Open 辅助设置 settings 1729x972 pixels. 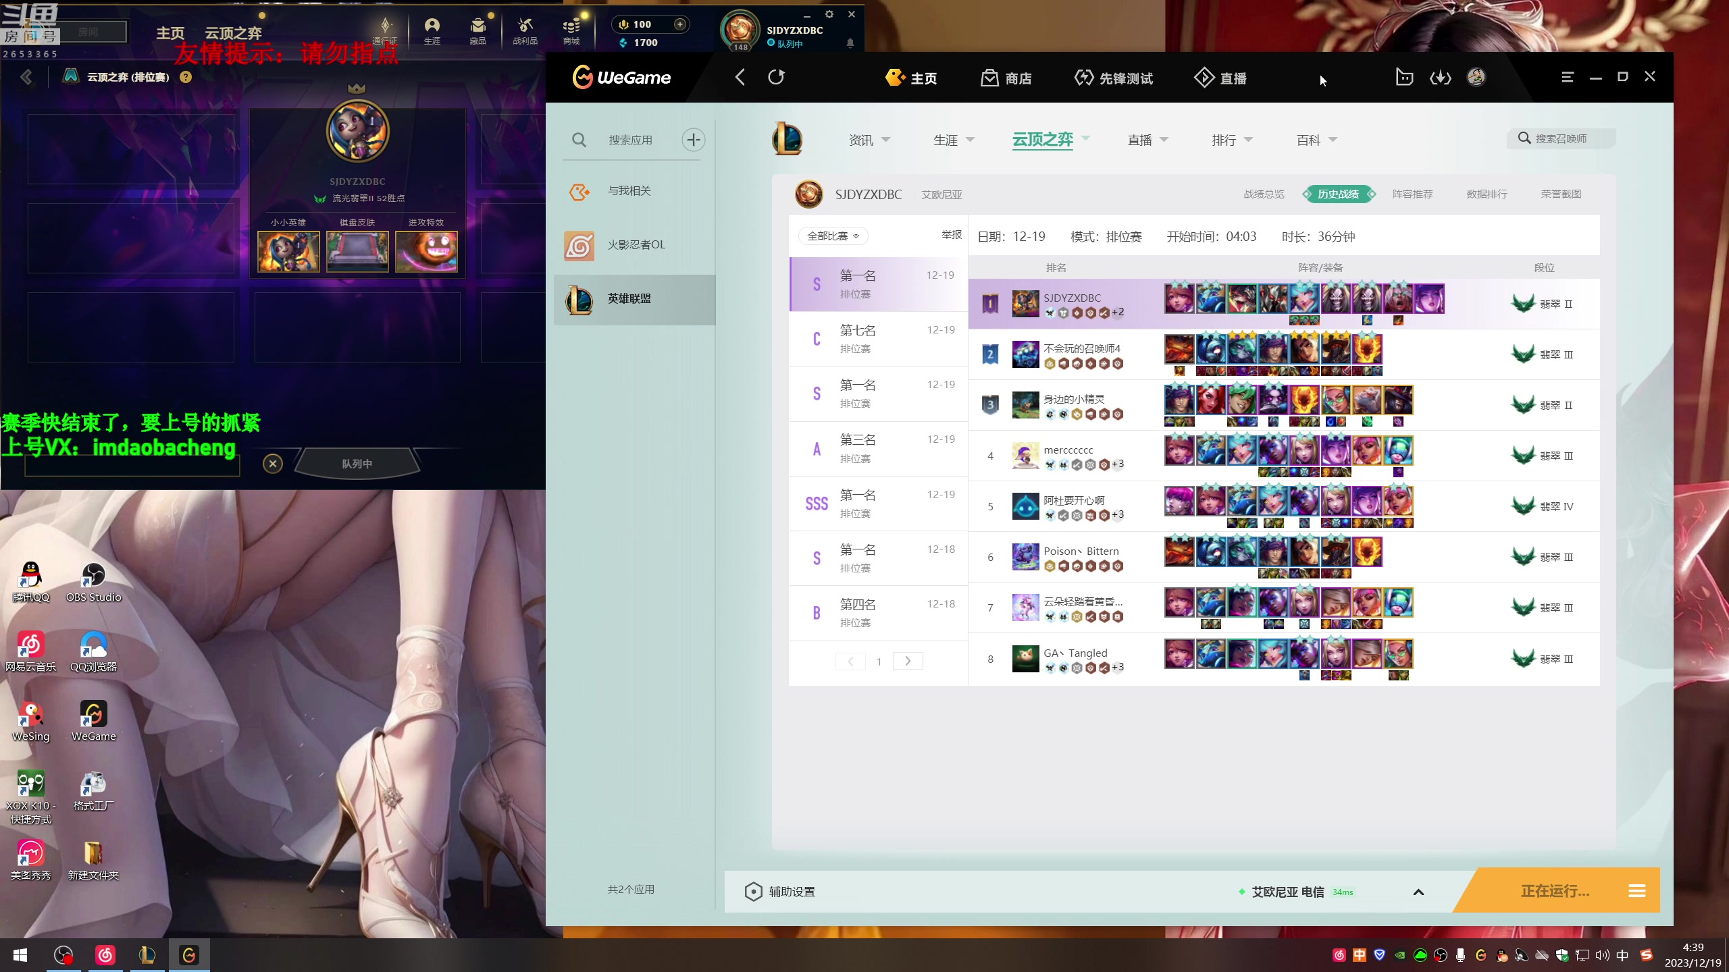(x=780, y=892)
